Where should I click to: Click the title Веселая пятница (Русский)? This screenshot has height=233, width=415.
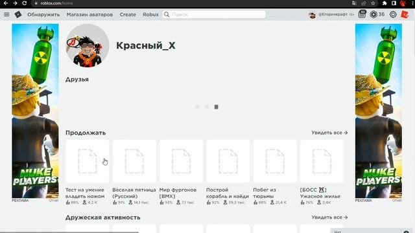tap(134, 193)
